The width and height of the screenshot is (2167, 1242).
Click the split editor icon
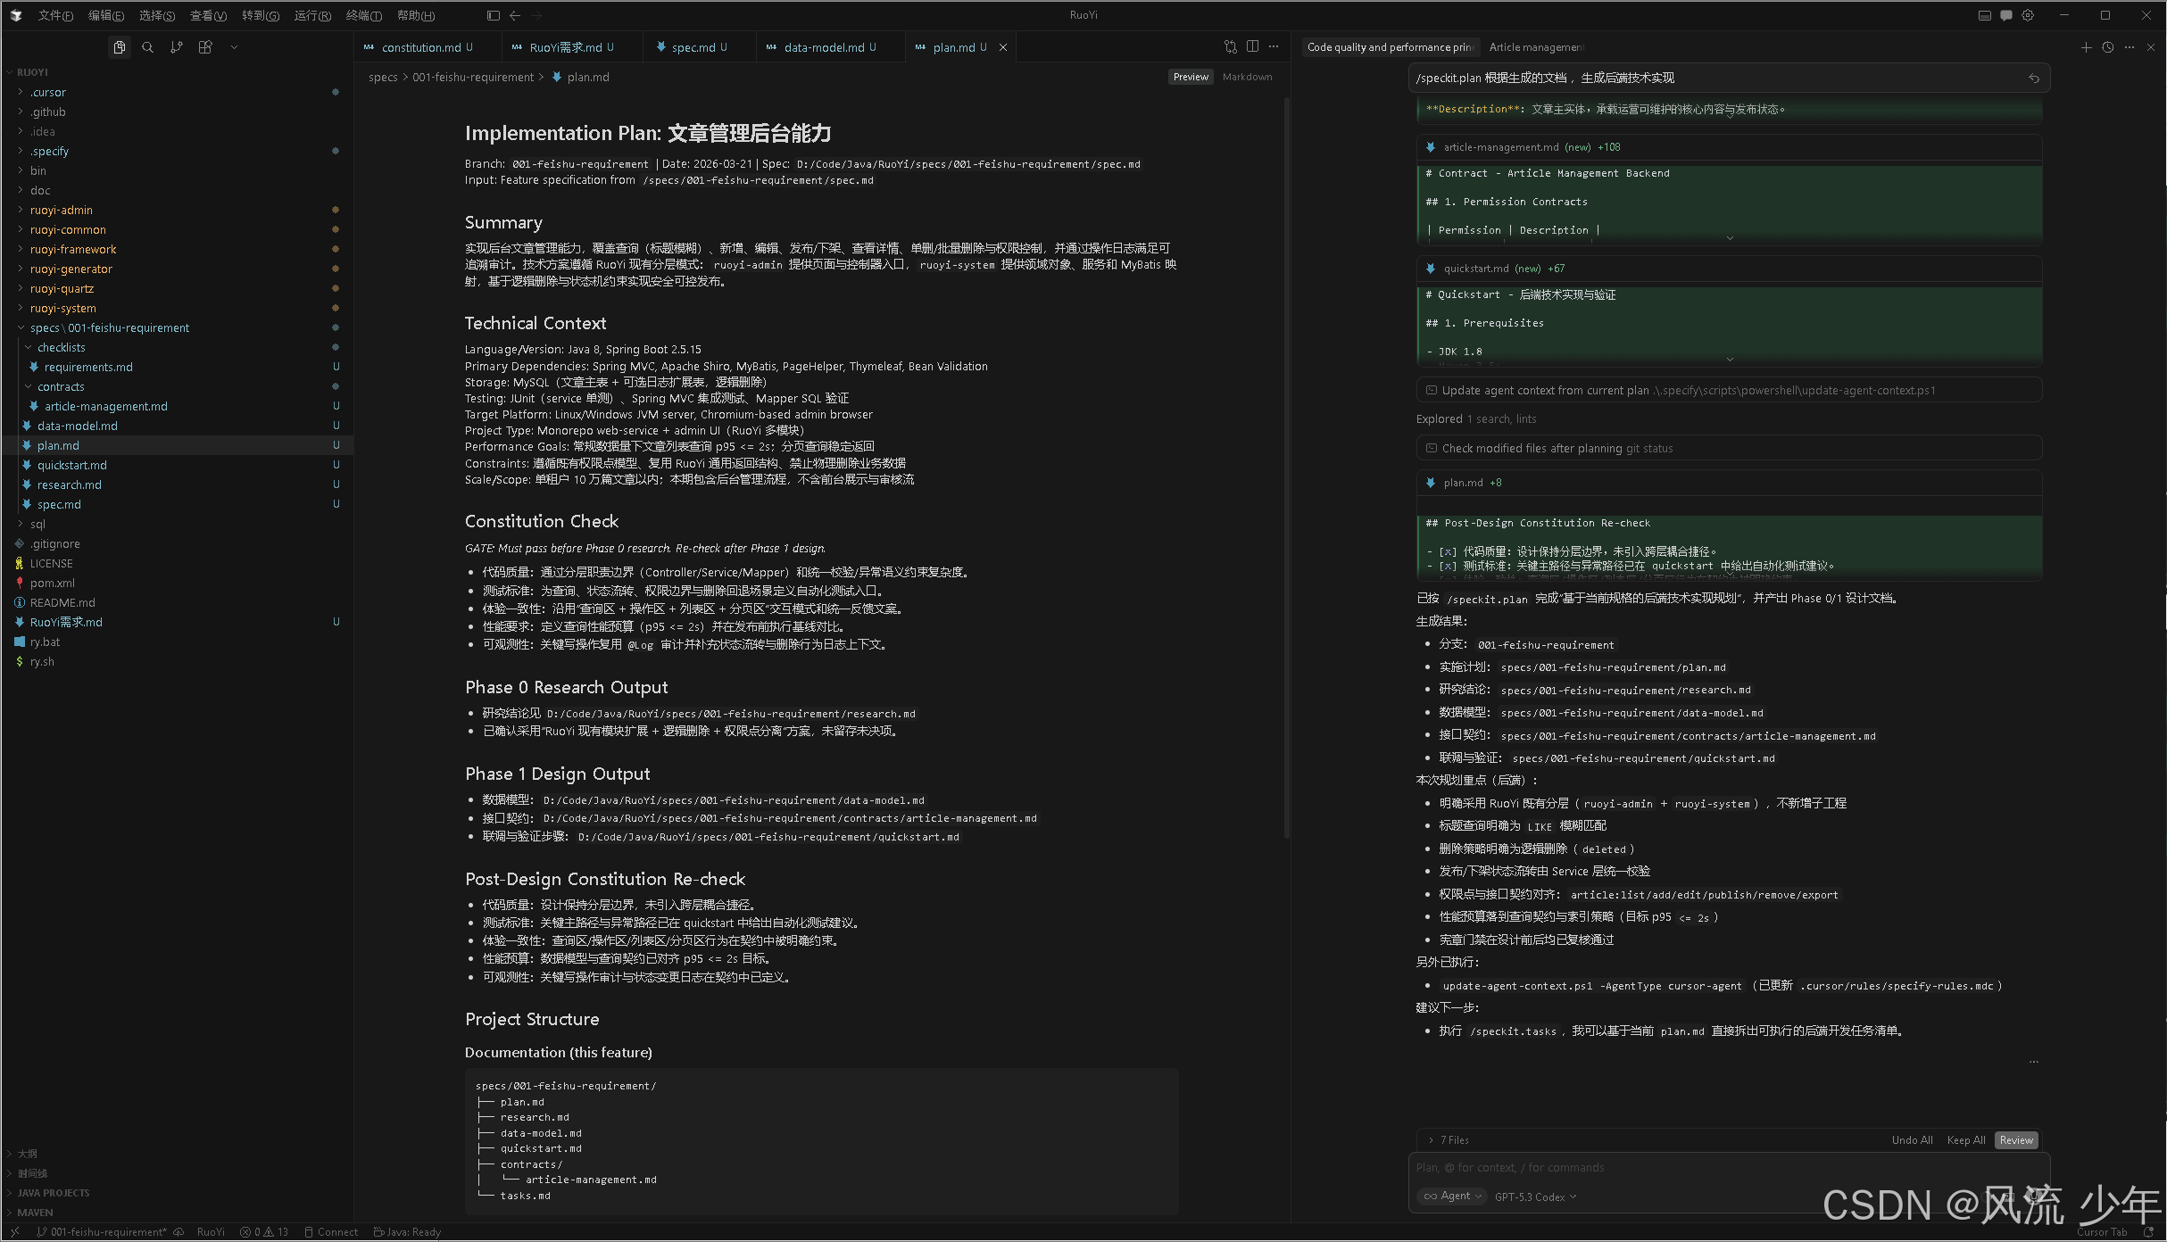(x=1252, y=47)
